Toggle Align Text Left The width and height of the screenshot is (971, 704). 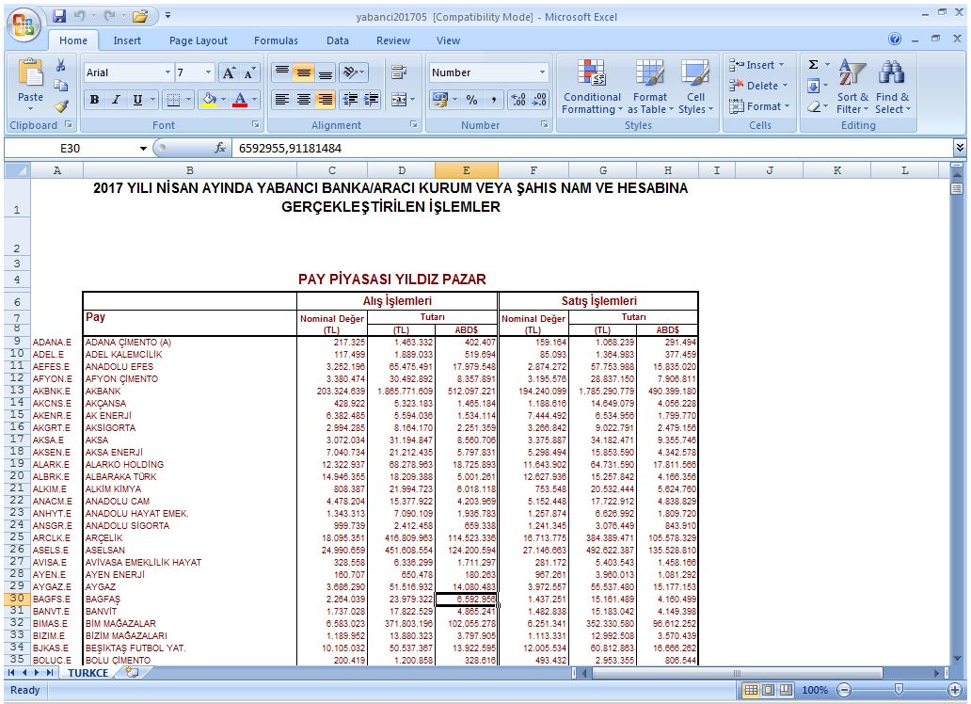281,99
